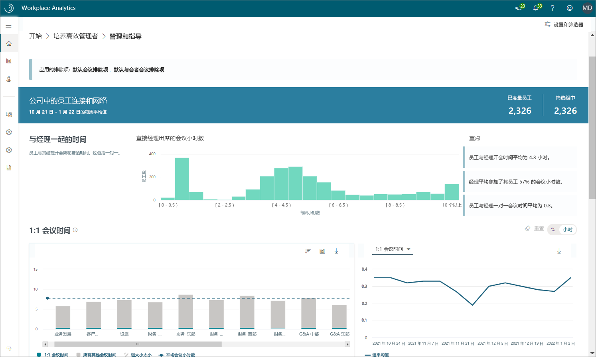Toggle the 组大小太小 legend entry

(138, 355)
